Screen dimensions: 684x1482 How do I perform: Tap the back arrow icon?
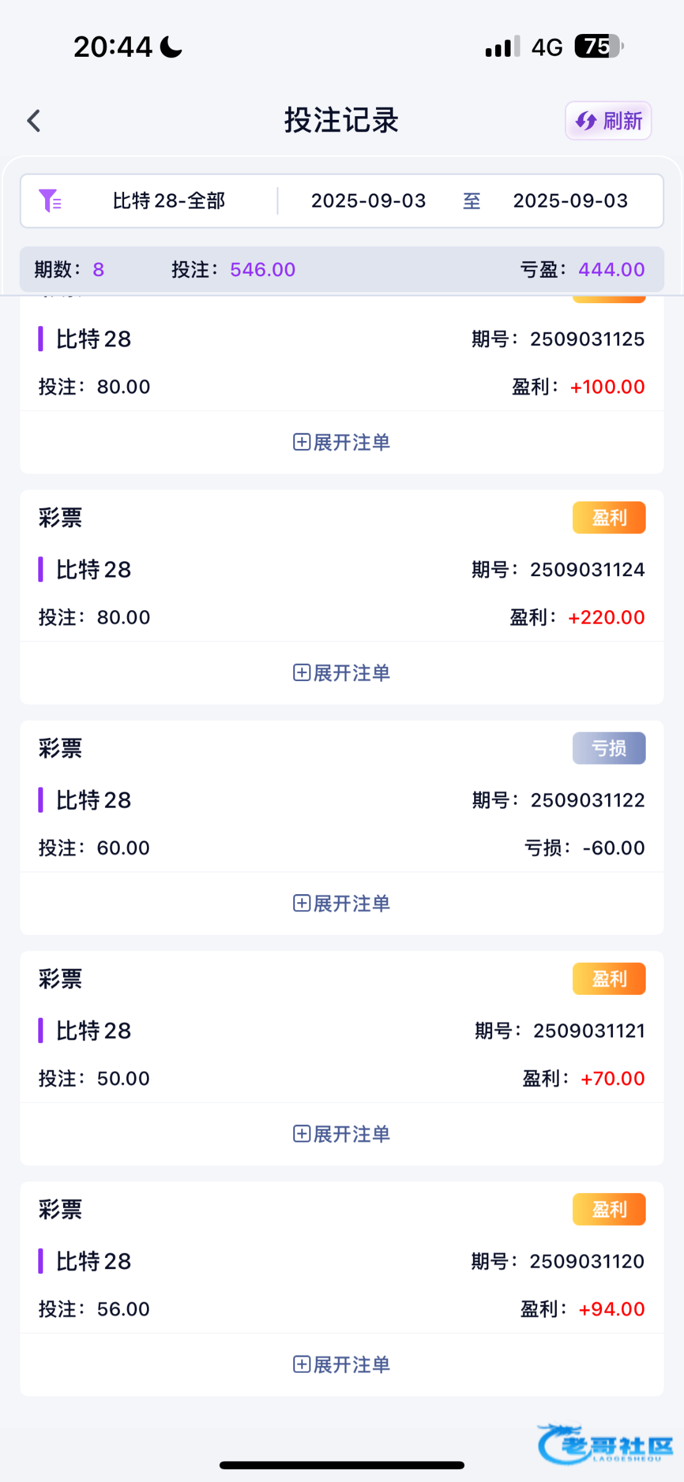(x=35, y=121)
